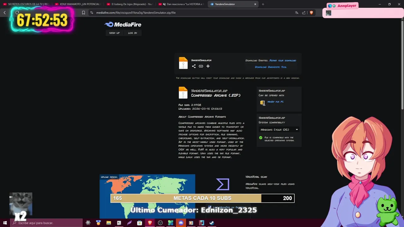Viewport: 404px width, 227px height.
Task: Share the YandereSimulator file
Action: [x=194, y=66]
